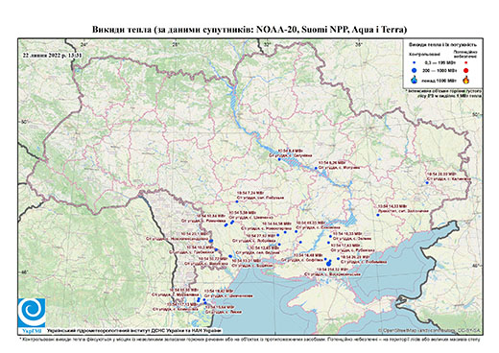Image resolution: width=499 pixels, height=353 pixels.
Task: Select the orange flame legend icon
Action: point(466,80)
